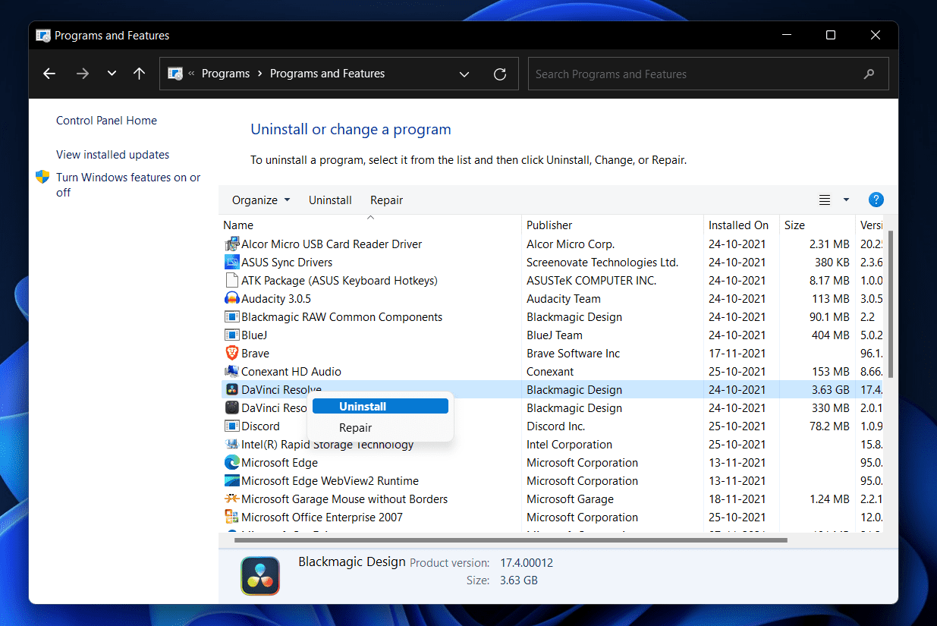The width and height of the screenshot is (937, 626).
Task: Select the Alcor Micro Corp. publisher cell
Action: click(571, 244)
